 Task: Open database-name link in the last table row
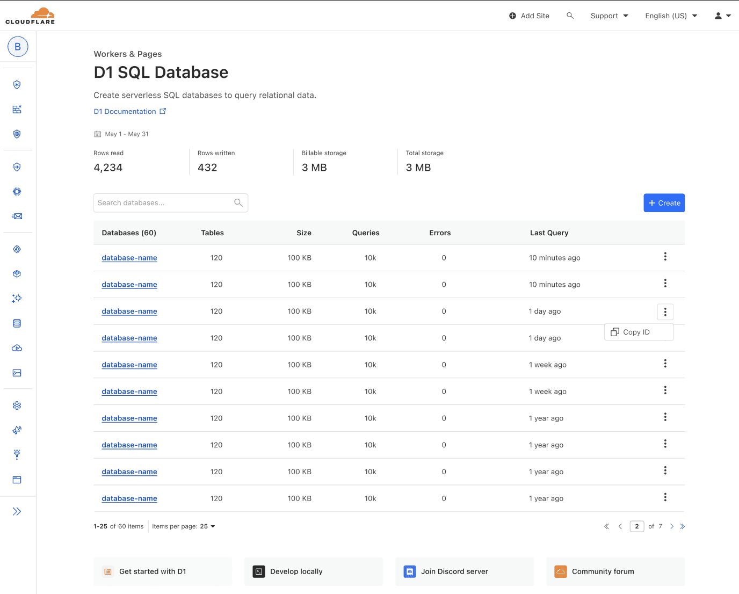[x=129, y=498]
